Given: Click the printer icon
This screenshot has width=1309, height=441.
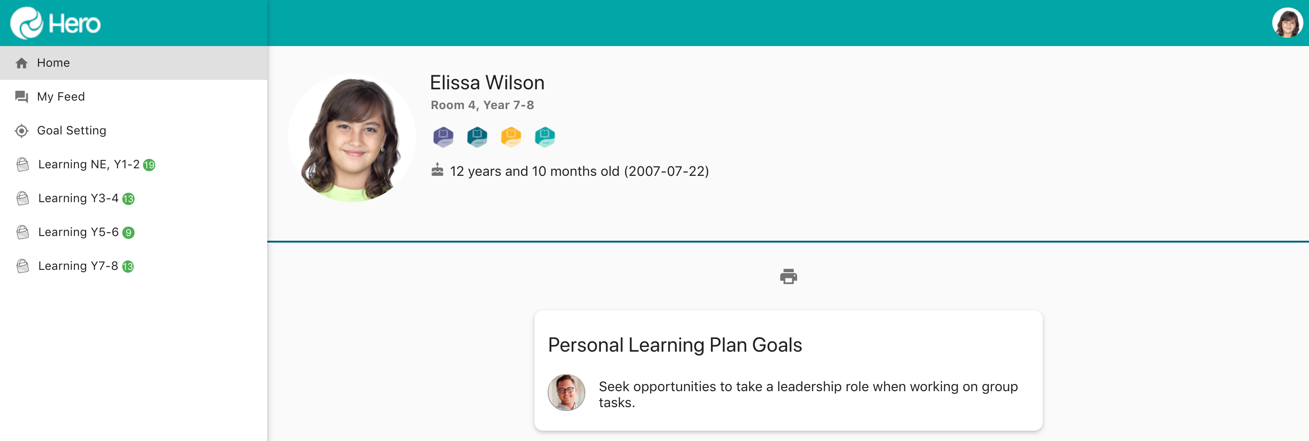Looking at the screenshot, I should (788, 276).
